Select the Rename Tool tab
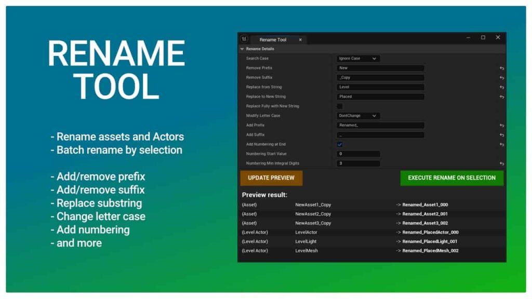The height and width of the screenshot is (299, 532). [x=273, y=39]
